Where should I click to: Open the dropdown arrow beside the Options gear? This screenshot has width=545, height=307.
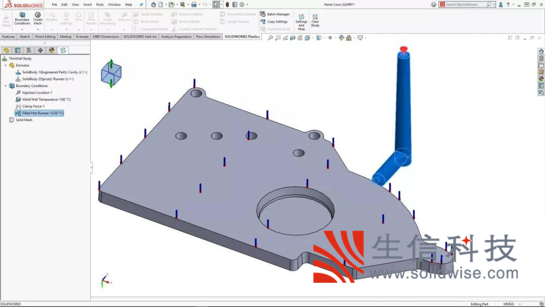click(247, 5)
